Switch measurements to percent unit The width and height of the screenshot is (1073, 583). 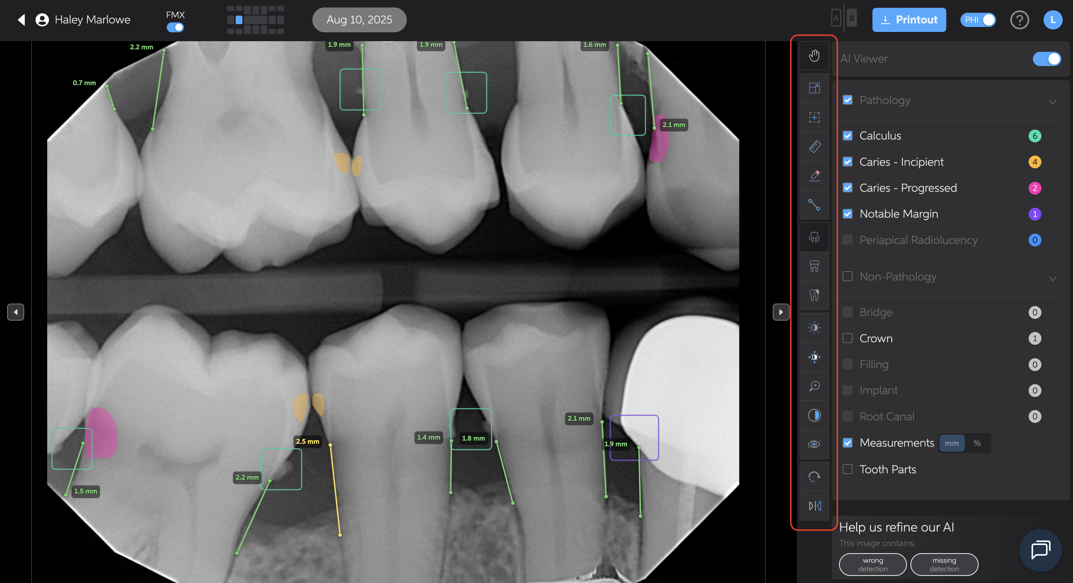click(977, 443)
